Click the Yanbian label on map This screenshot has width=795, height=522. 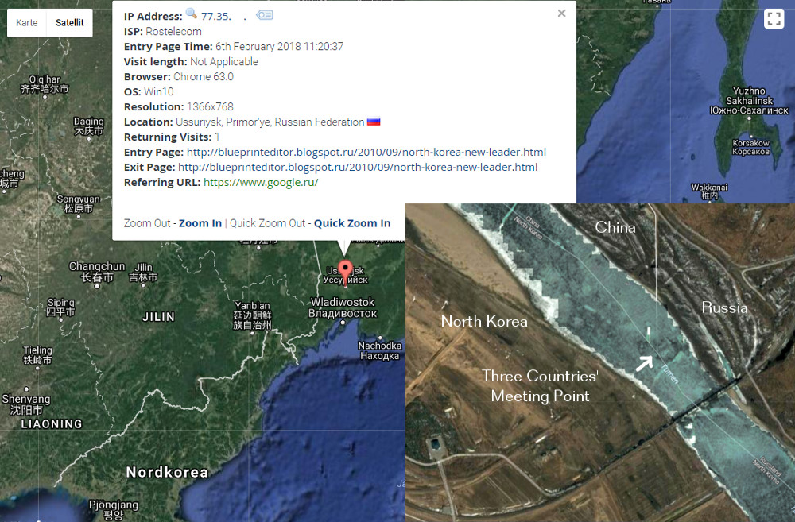click(252, 315)
